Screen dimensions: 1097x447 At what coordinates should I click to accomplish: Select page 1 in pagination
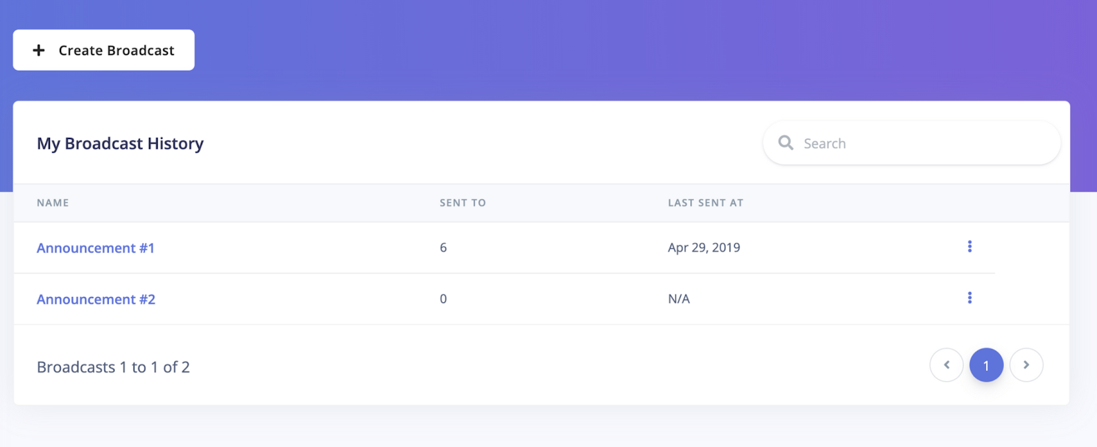(987, 365)
